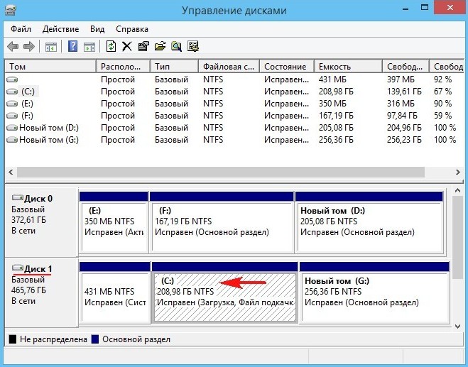
Task: Open Properties using the toolbar icon
Action: (143, 47)
